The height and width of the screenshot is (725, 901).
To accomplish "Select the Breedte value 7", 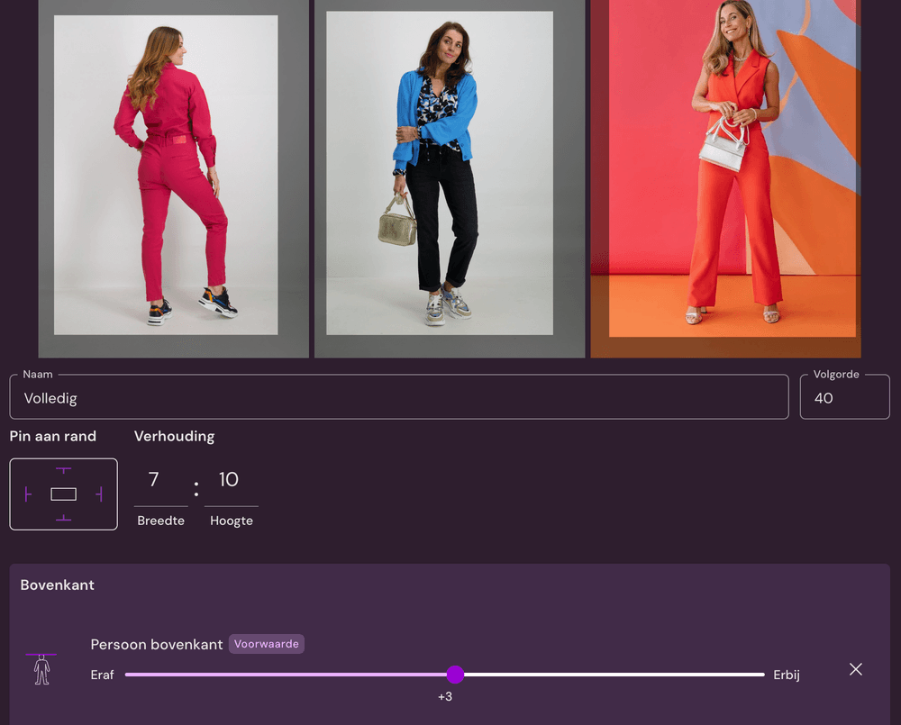I will tap(160, 480).
